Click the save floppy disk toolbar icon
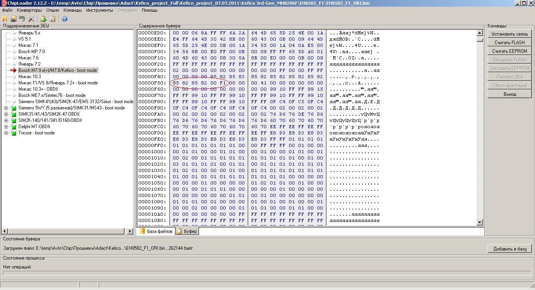The width and height of the screenshot is (535, 290). [13, 19]
